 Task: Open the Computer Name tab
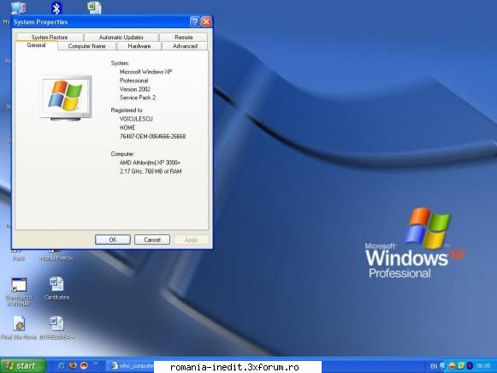[86, 46]
